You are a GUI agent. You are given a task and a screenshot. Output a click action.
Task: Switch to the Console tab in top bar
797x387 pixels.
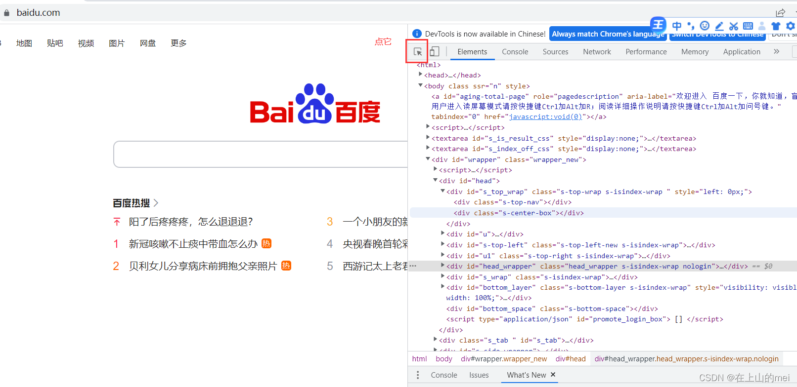tap(515, 51)
